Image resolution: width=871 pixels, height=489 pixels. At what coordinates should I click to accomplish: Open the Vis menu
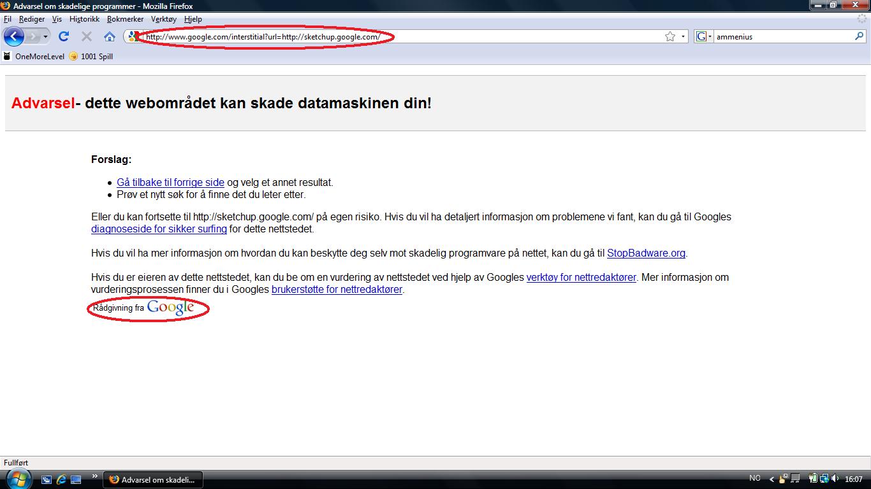coord(57,19)
